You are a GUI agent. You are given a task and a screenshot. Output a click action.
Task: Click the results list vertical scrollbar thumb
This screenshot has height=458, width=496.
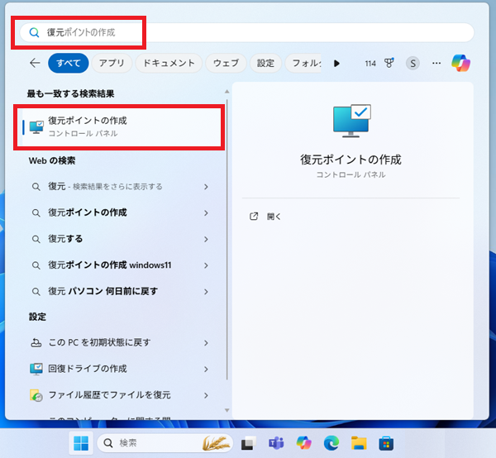click(227, 240)
